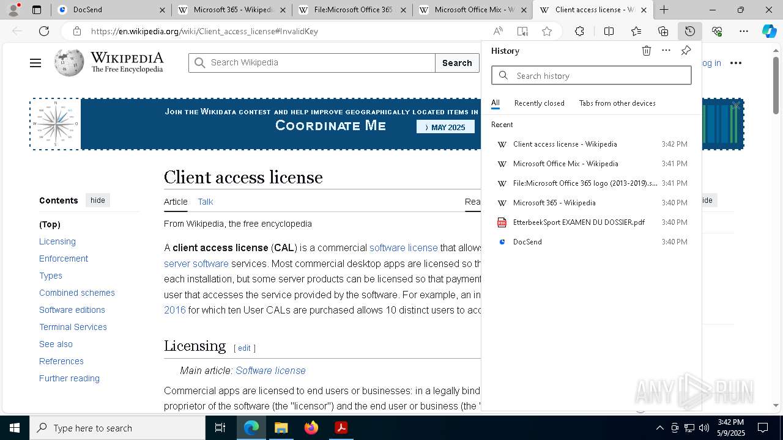The image size is (783, 440).
Task: Hide the Contents sidebar
Action: [x=98, y=200]
